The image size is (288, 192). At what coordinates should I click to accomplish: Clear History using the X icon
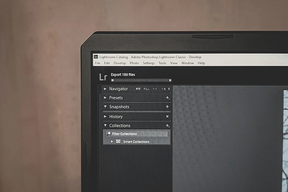coord(167,116)
